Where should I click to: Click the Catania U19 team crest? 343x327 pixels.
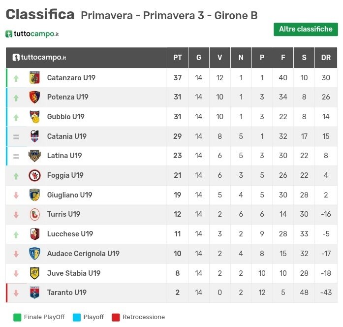pyautogui.click(x=34, y=136)
